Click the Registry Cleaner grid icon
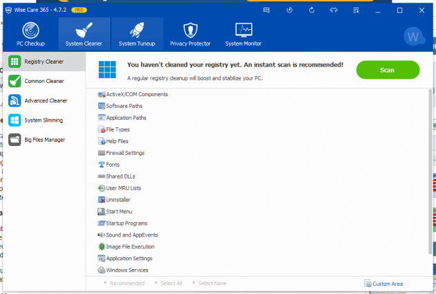 coord(15,62)
